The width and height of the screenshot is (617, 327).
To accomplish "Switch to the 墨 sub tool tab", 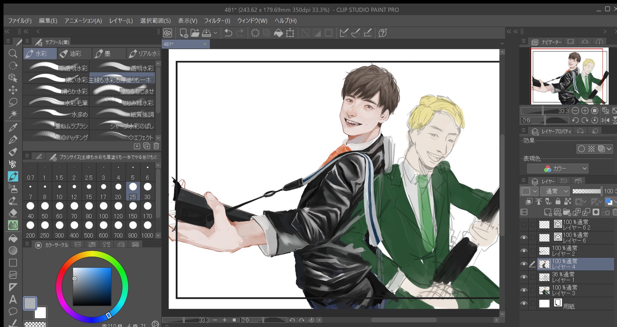I will 109,54.
